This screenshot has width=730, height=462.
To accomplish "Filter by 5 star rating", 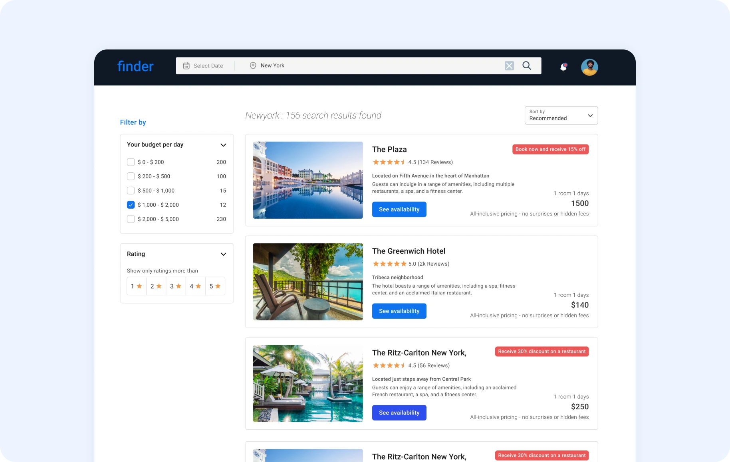I will point(215,286).
